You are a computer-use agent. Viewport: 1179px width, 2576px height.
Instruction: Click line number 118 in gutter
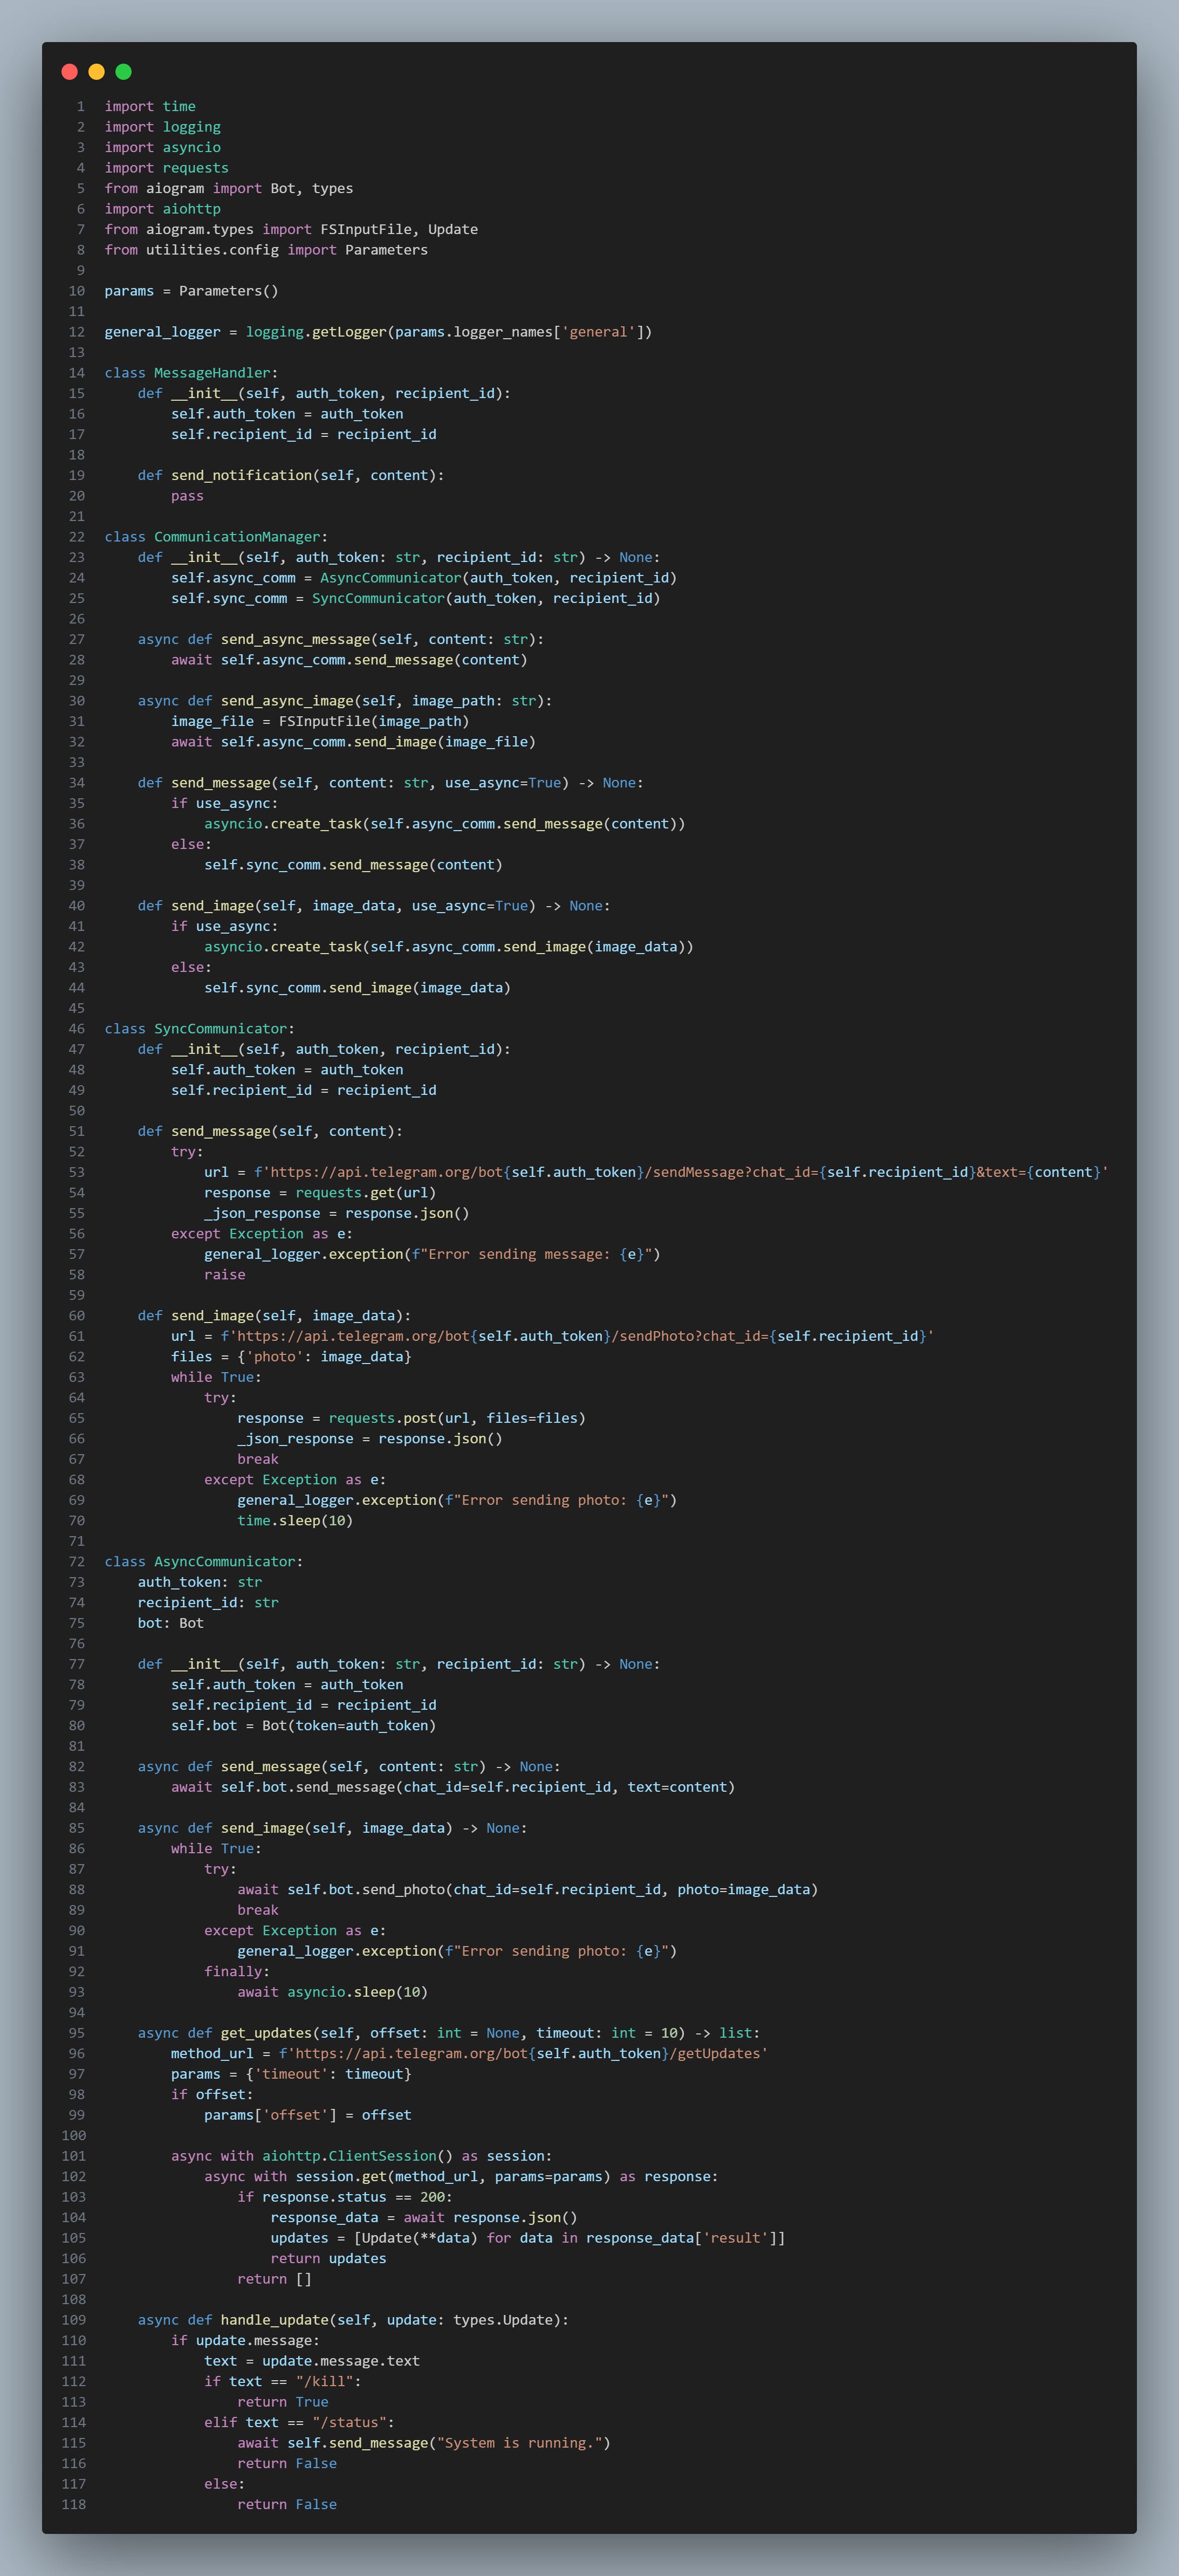pos(74,2505)
